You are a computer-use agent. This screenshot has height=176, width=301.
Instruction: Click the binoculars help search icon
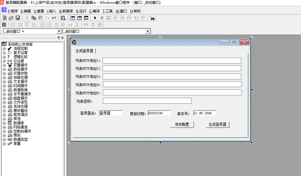(152, 18)
